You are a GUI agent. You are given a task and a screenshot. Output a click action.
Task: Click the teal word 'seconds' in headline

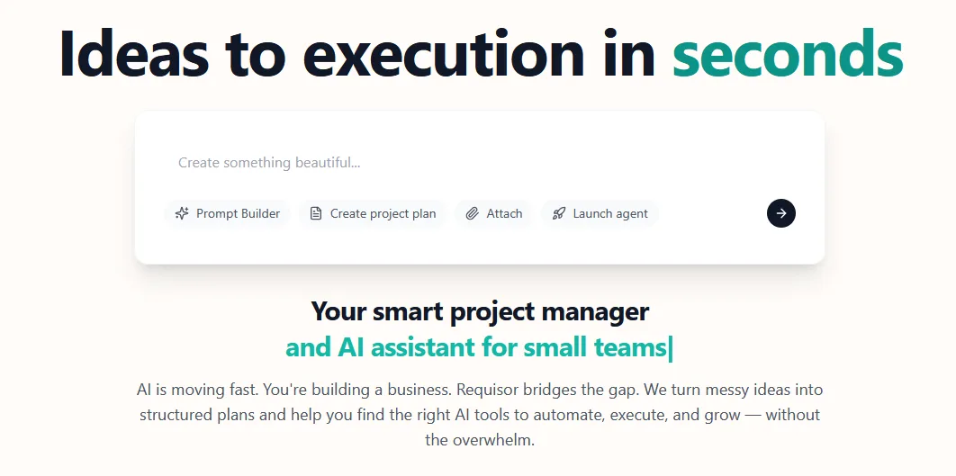point(788,53)
